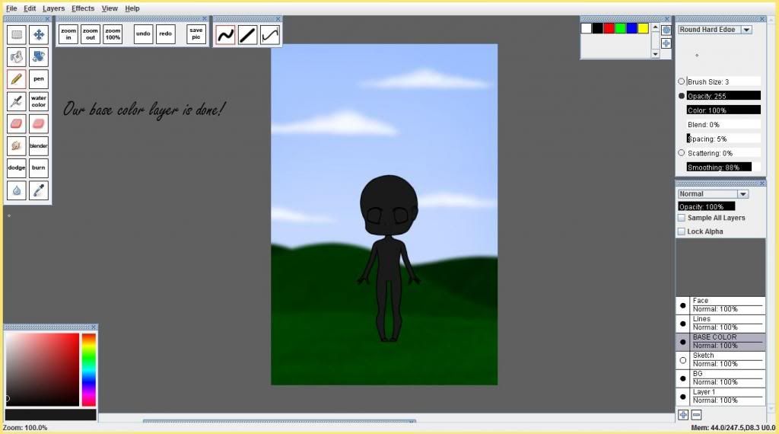
Task: Choose the pencil tool
Action: pyautogui.click(x=17, y=78)
